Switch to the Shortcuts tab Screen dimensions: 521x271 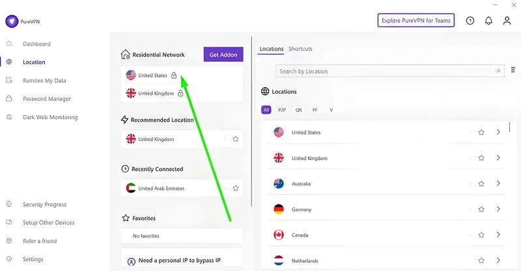coord(300,49)
